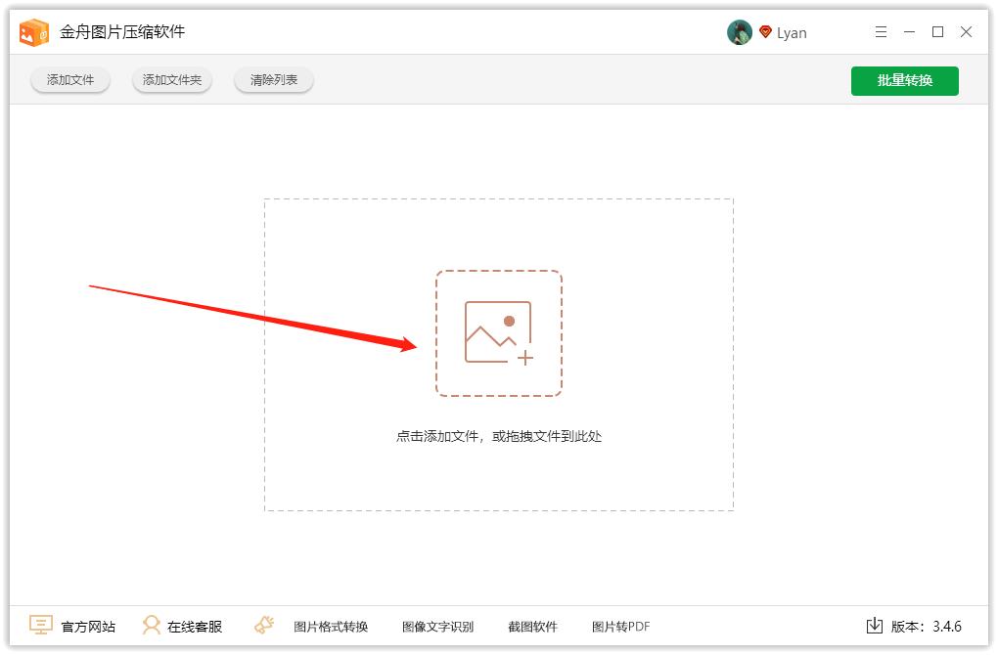998x655 pixels.
Task: Click the user profile avatar
Action: pyautogui.click(x=739, y=31)
